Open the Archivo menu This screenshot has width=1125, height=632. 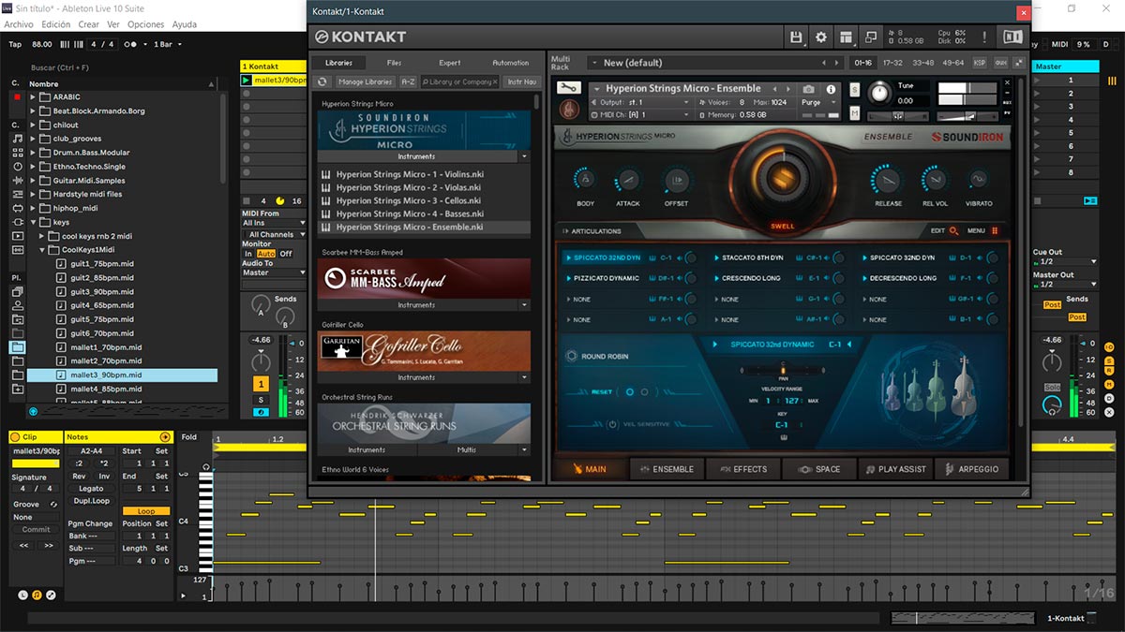[x=19, y=24]
